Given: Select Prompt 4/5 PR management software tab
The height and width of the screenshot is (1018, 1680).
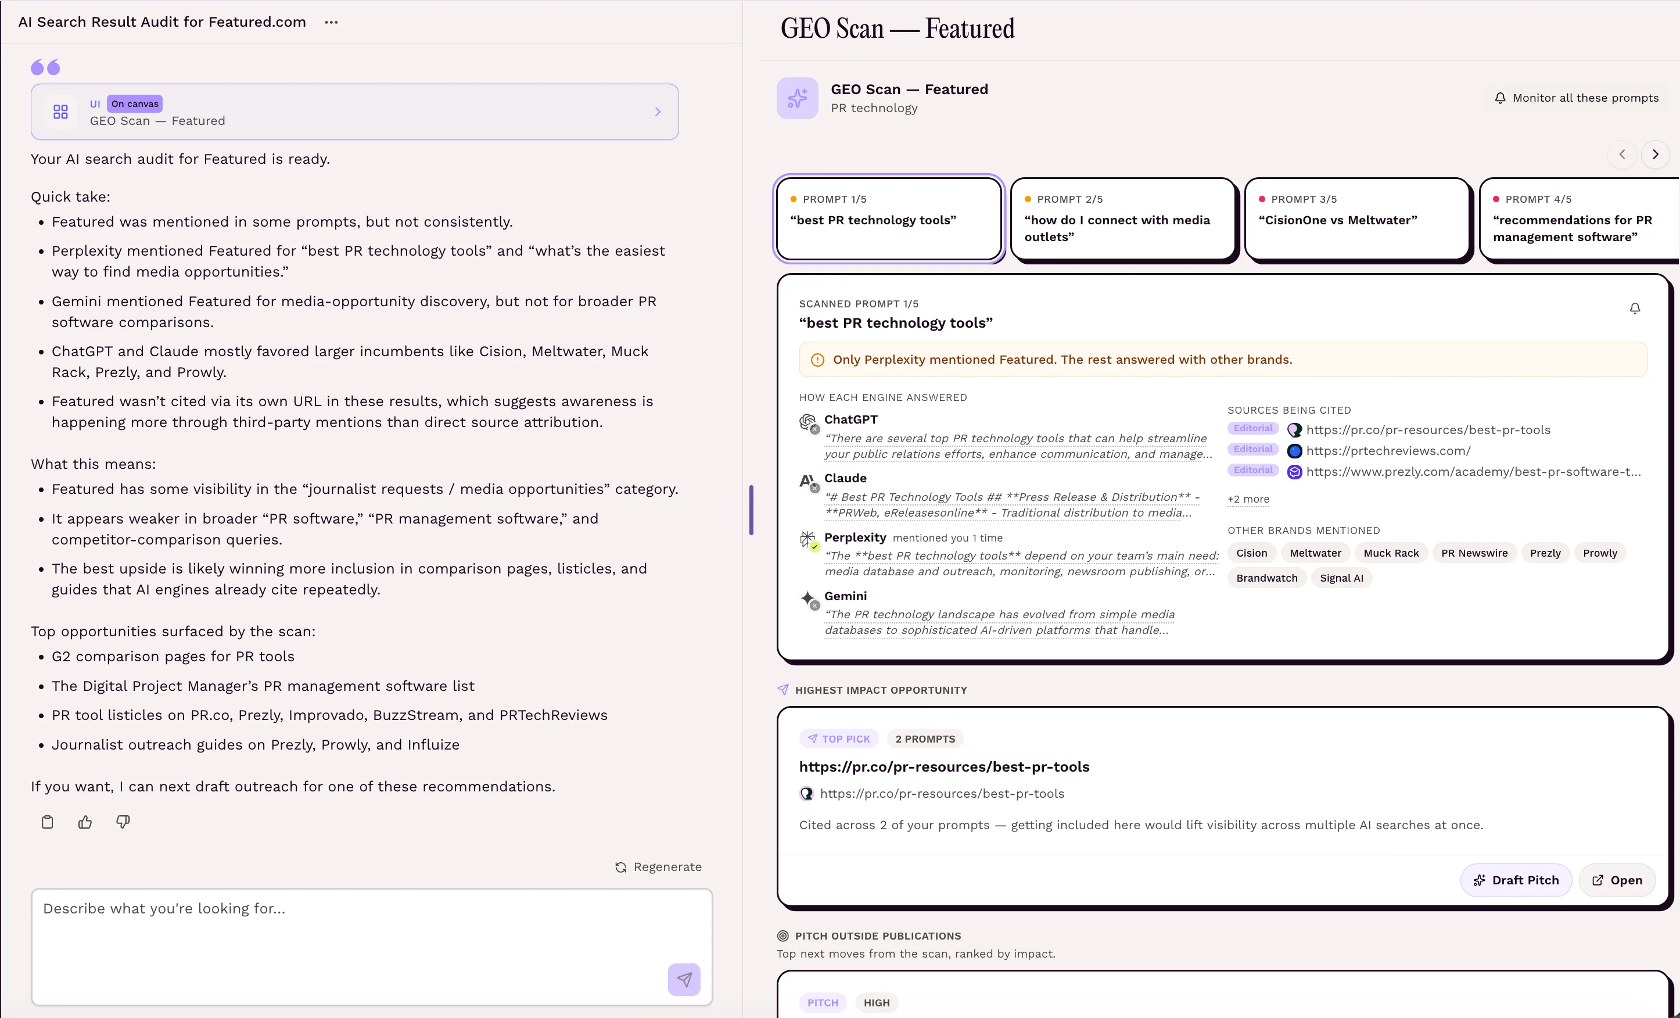Looking at the screenshot, I should [x=1579, y=219].
